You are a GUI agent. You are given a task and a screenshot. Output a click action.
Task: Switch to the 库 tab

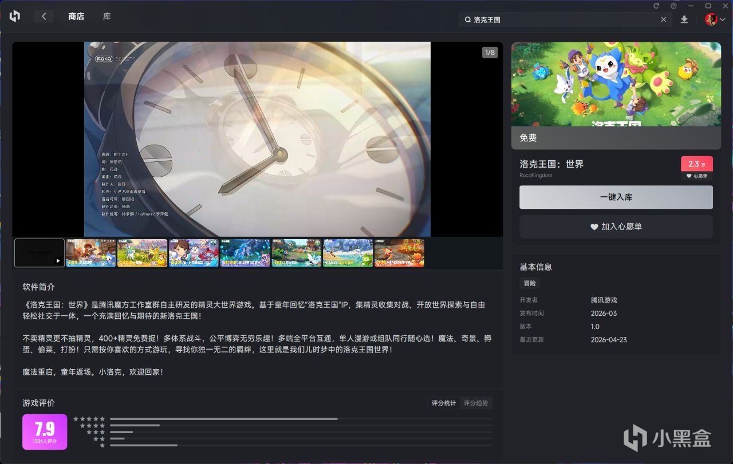(x=107, y=16)
